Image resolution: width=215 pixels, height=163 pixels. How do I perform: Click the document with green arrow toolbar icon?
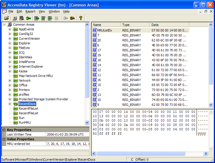[x=37, y=18]
